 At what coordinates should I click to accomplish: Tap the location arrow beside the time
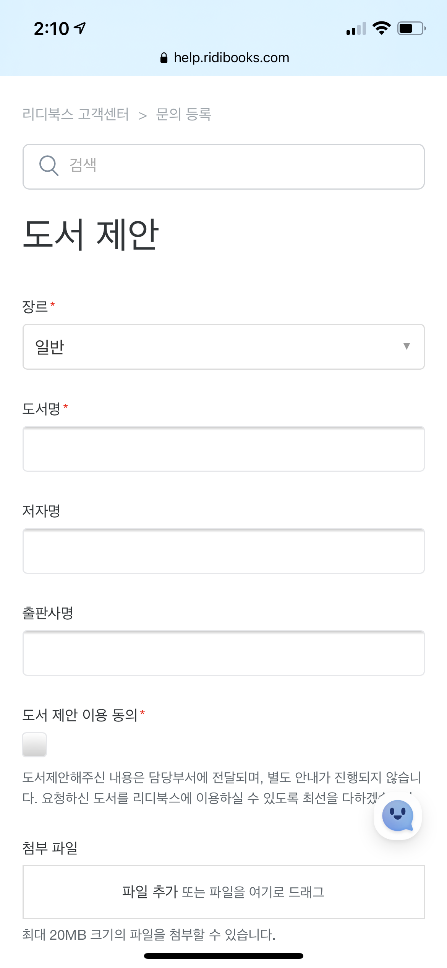[x=80, y=28]
